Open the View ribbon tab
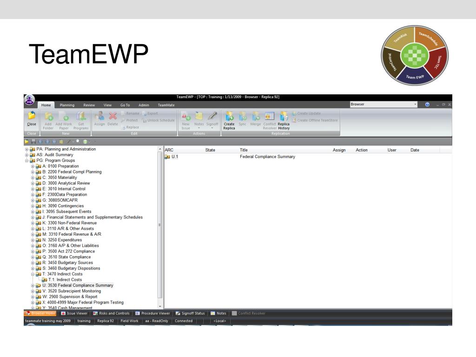The width and height of the screenshot is (476, 357). pyautogui.click(x=107, y=105)
